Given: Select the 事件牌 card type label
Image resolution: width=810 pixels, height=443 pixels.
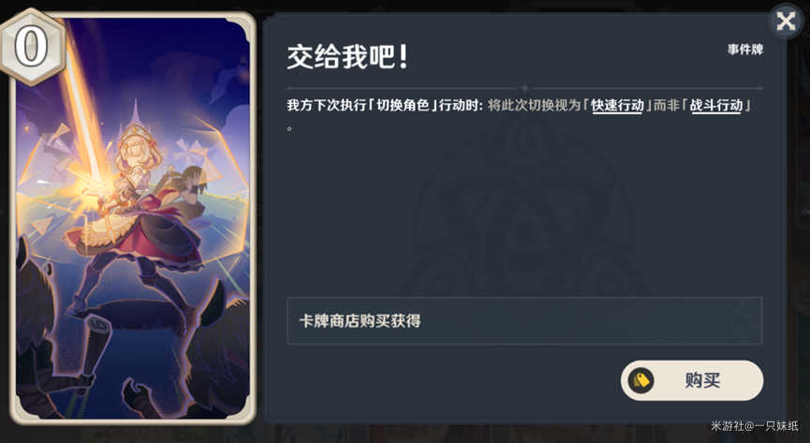Looking at the screenshot, I should click(744, 50).
